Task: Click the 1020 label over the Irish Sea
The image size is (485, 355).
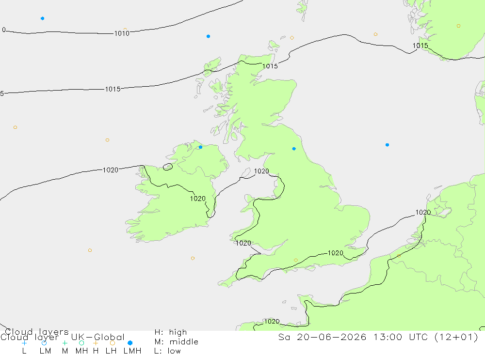Action: (262, 171)
